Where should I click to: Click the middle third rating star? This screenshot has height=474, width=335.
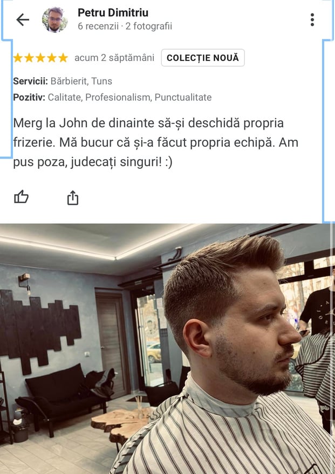click(x=40, y=58)
